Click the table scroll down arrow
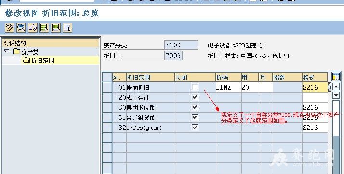Viewport: 344px width, 174px height. (336, 95)
